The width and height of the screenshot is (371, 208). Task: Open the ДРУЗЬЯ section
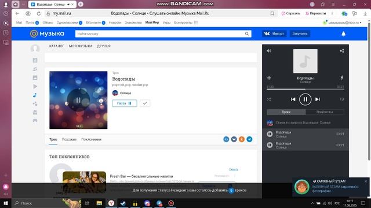(x=104, y=46)
